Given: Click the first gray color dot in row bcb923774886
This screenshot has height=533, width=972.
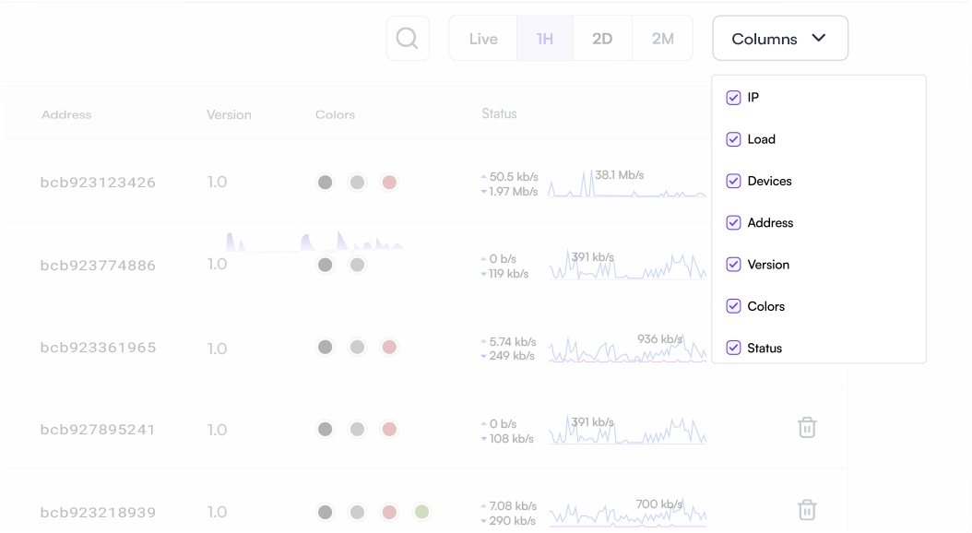Looking at the screenshot, I should 325,265.
